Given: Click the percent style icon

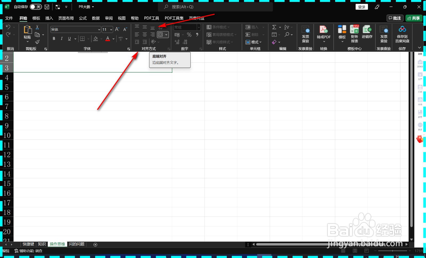Looking at the screenshot, I should 189,35.
